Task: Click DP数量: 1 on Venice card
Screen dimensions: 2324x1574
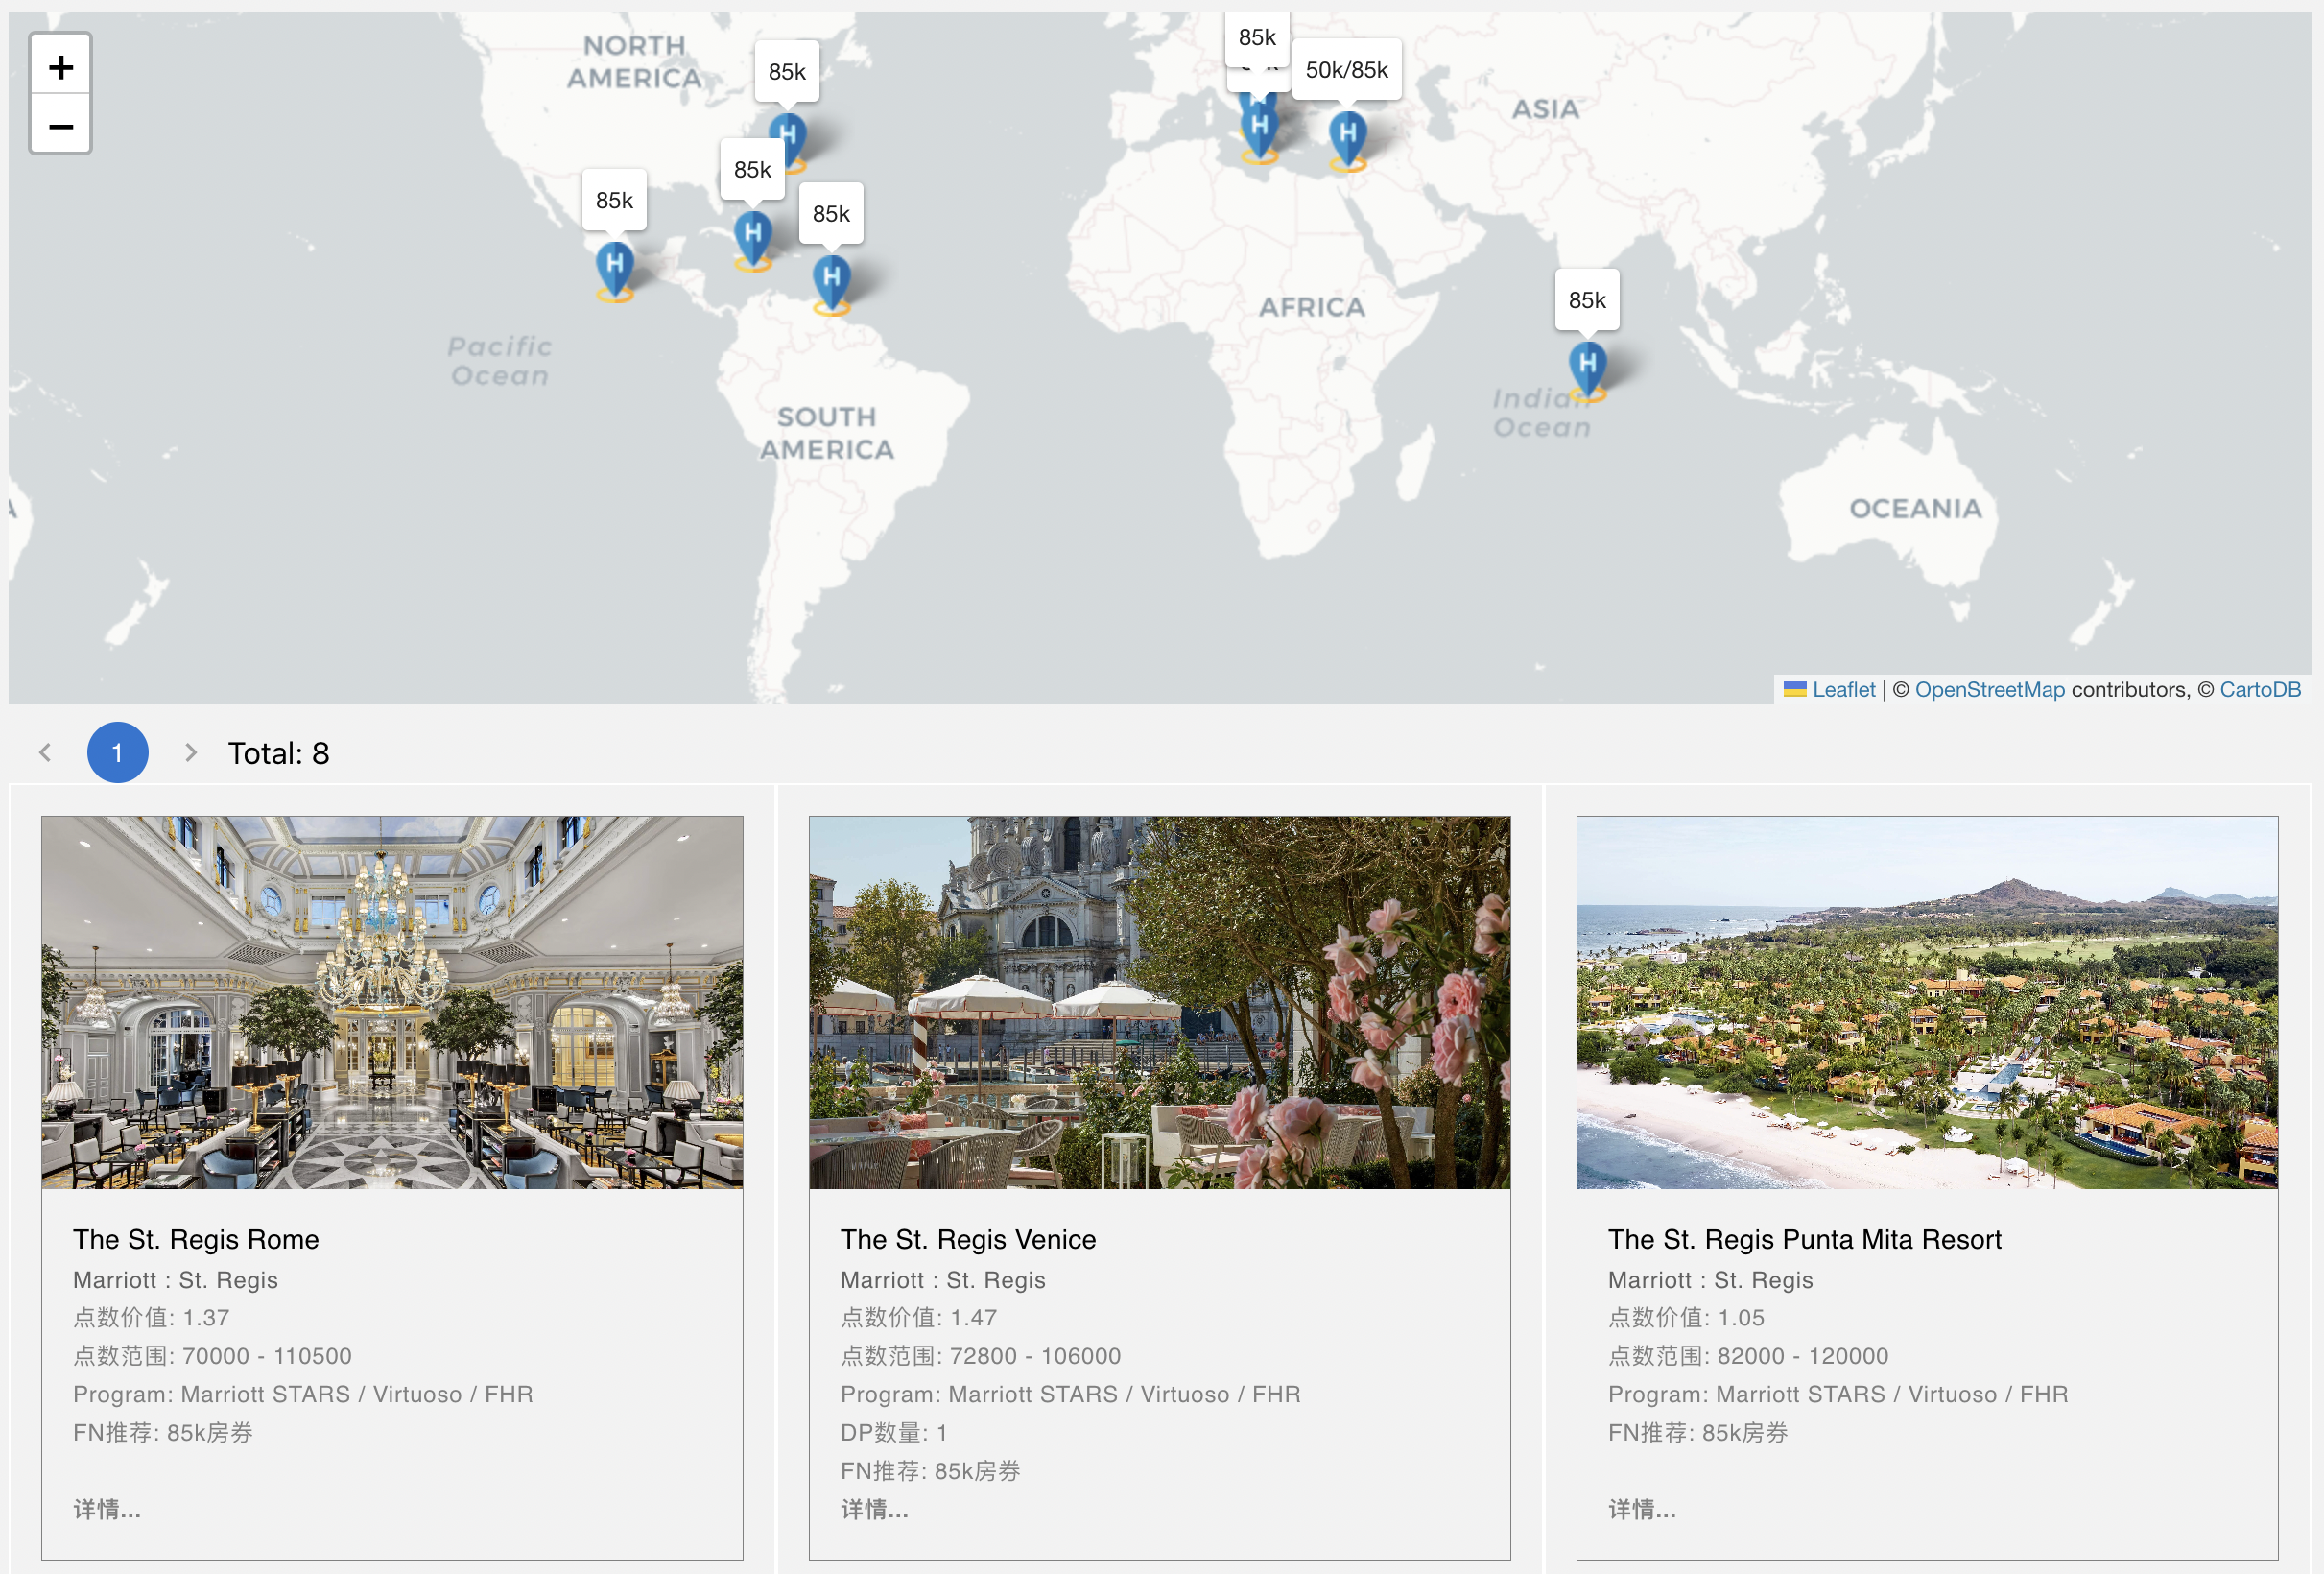Action: point(894,1432)
